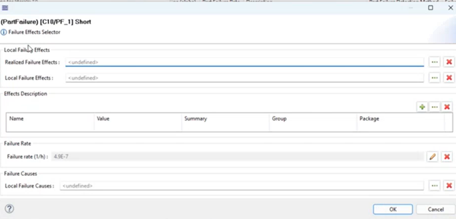Screen dimensions: 456x219
Task: Click the dialog's title bar application icon
Action: (5, 8)
